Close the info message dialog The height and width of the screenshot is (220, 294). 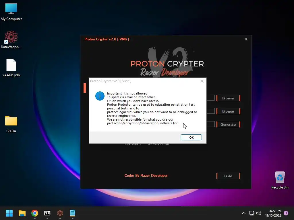pos(202,81)
